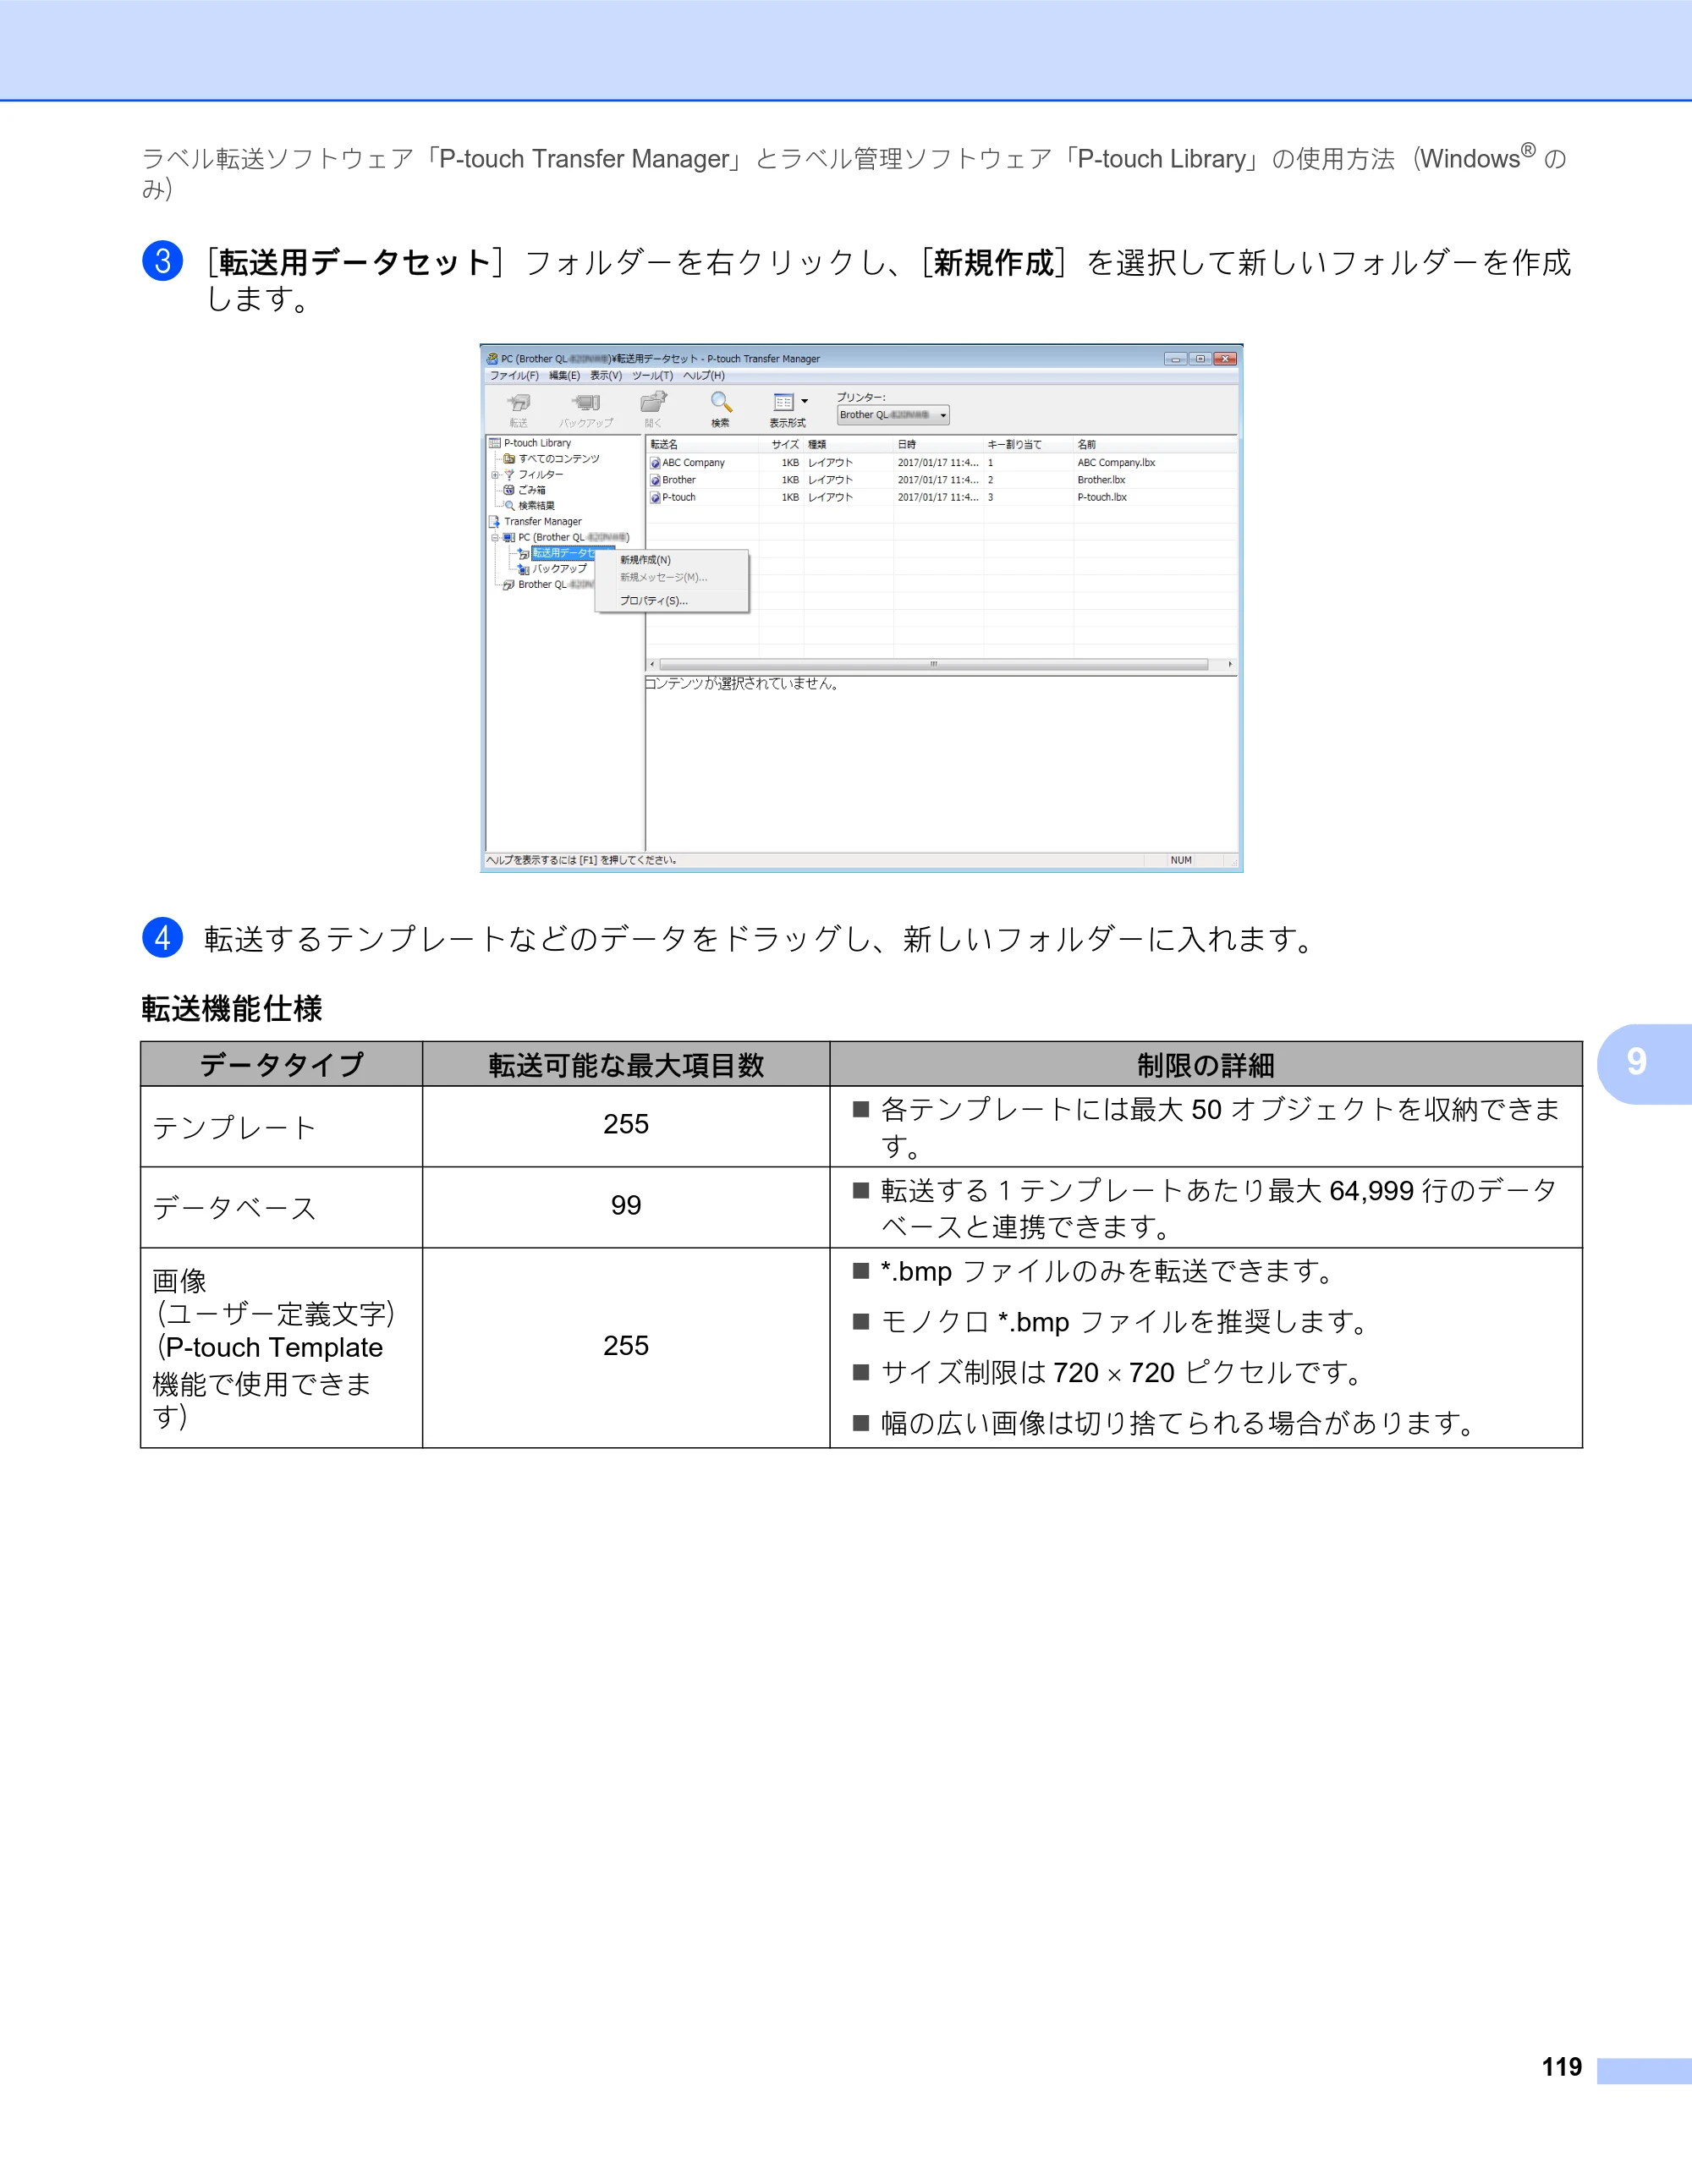Screen dimensions: 1692x2184
Task: Sort by the 種類 column header
Action: pos(848,445)
